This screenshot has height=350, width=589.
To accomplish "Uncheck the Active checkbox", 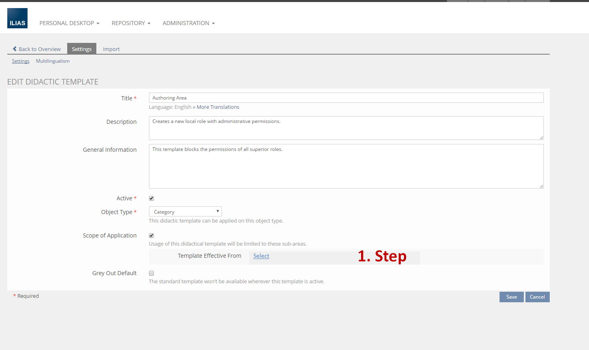I will point(151,198).
